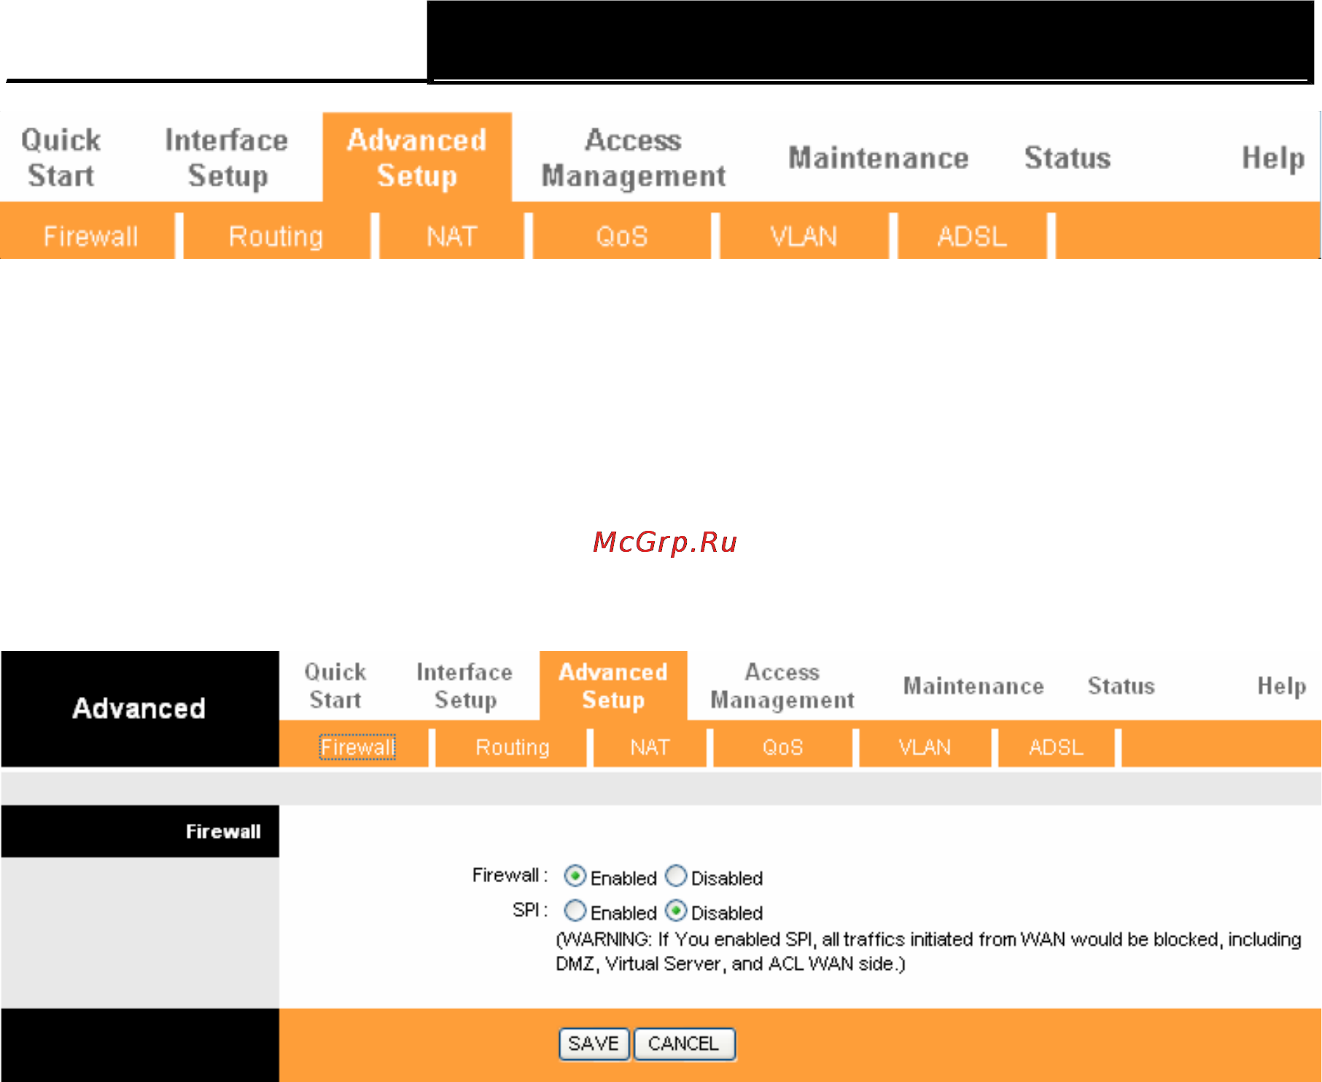Set SPI to Enabled radio button
Image resolution: width=1322 pixels, height=1082 pixels.
point(575,911)
